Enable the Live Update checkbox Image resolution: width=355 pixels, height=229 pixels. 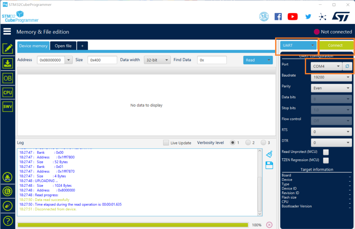pyautogui.click(x=166, y=143)
